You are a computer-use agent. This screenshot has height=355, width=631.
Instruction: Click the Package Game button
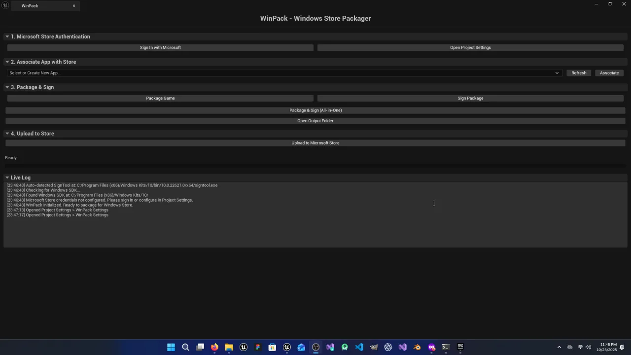(160, 98)
